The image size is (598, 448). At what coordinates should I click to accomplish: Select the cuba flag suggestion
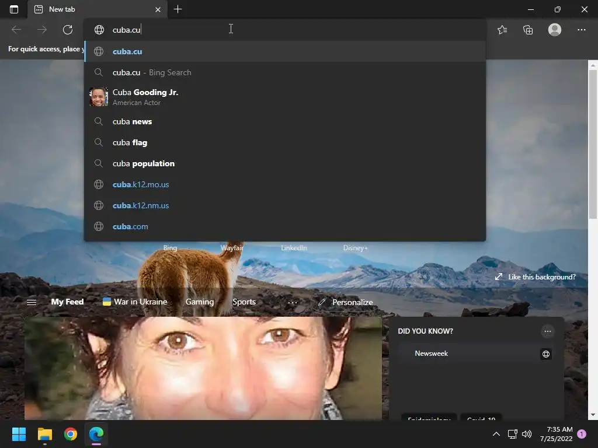pyautogui.click(x=284, y=142)
